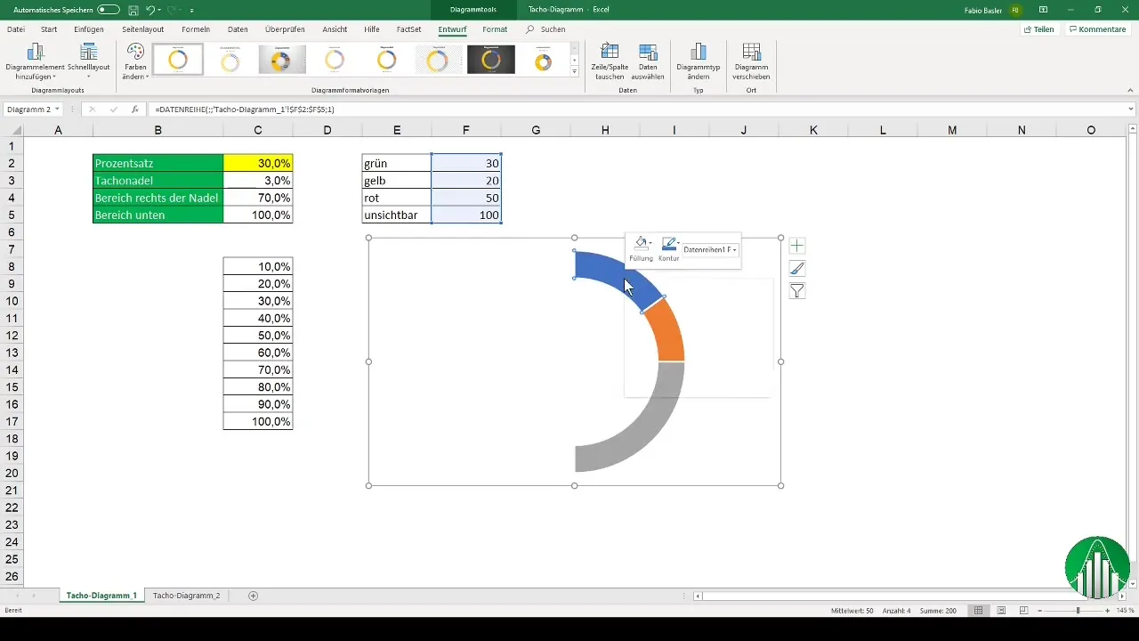Click the Chart Styles brush icon
Image resolution: width=1139 pixels, height=641 pixels.
[797, 269]
